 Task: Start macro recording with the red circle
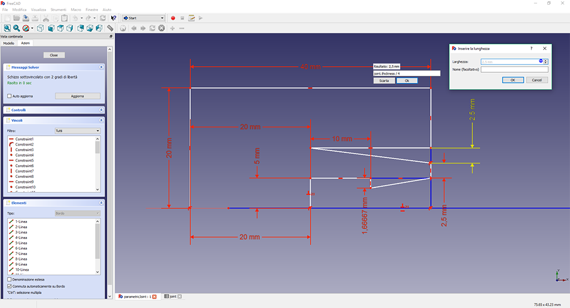click(x=173, y=18)
